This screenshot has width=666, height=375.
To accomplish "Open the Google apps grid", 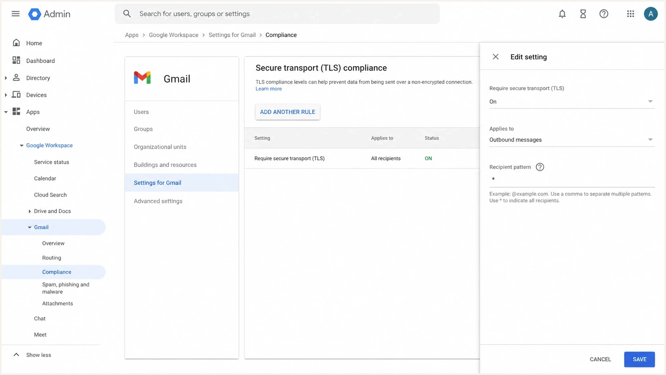I will click(630, 14).
